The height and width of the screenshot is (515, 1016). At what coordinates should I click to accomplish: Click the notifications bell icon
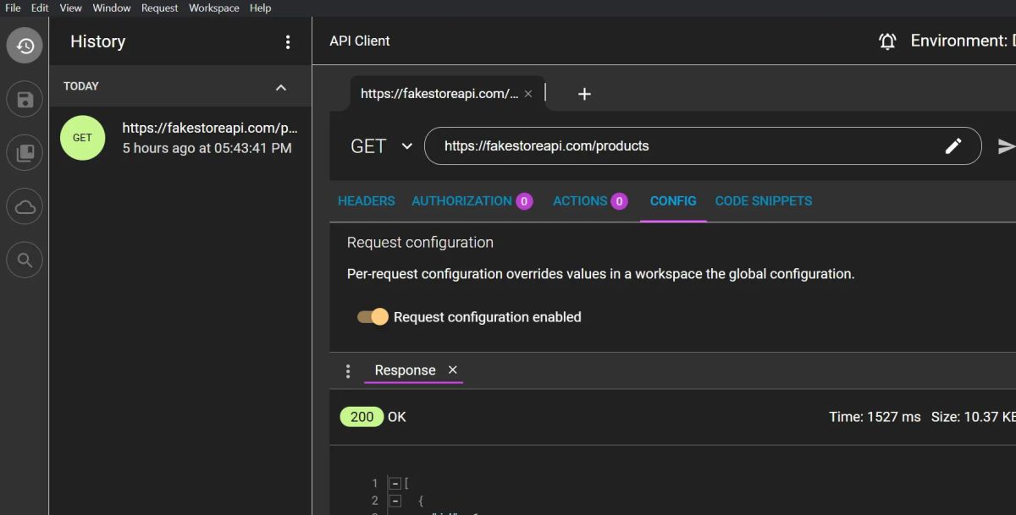coord(887,40)
